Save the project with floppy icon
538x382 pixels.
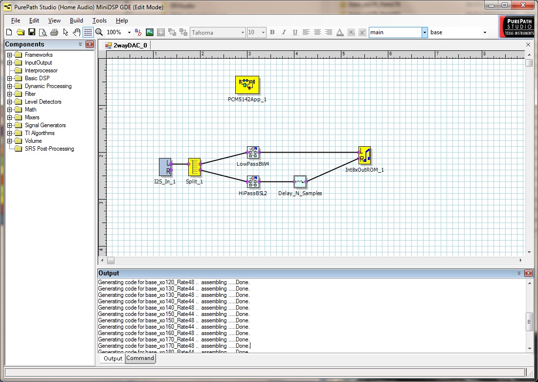(32, 32)
